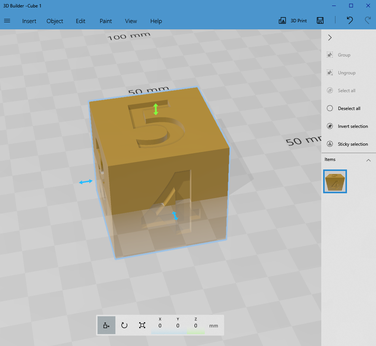
Task: Collapse the Items panel
Action: 369,160
